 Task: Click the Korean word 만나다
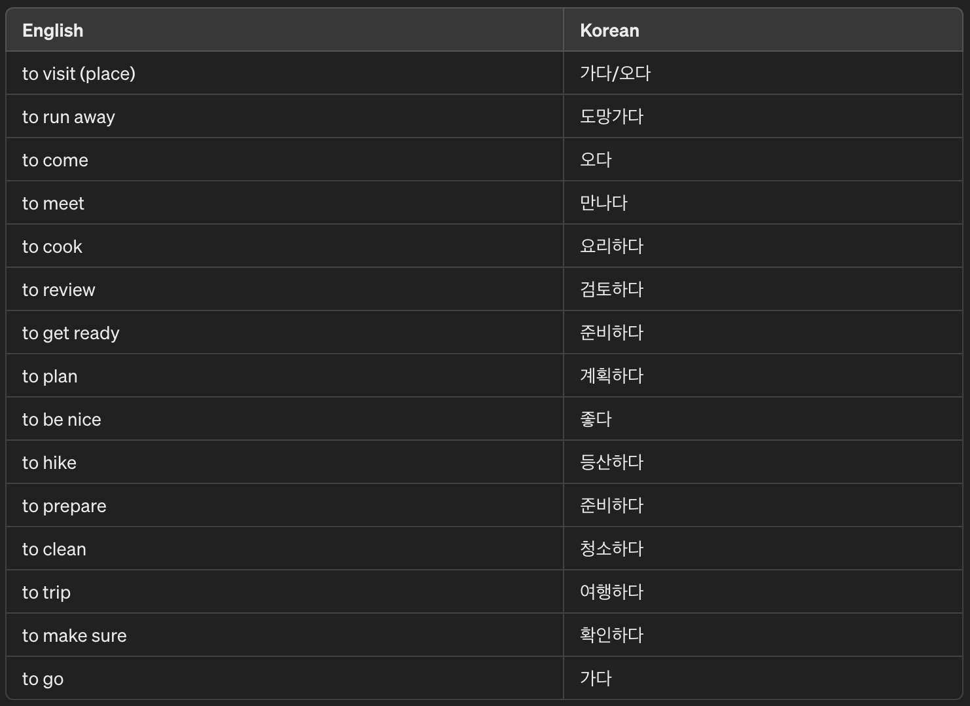point(603,203)
